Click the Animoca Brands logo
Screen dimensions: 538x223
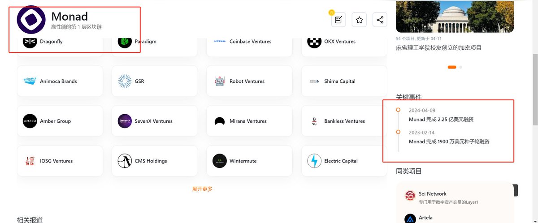coord(30,81)
